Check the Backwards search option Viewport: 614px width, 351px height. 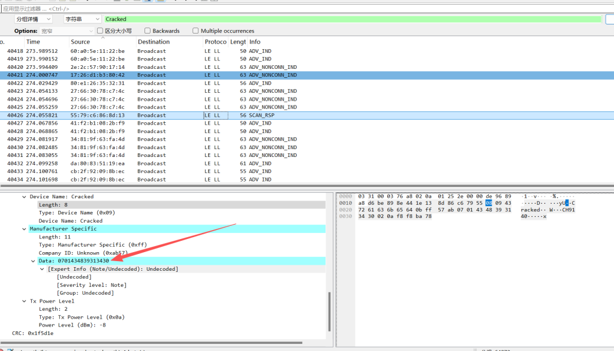pyautogui.click(x=148, y=31)
